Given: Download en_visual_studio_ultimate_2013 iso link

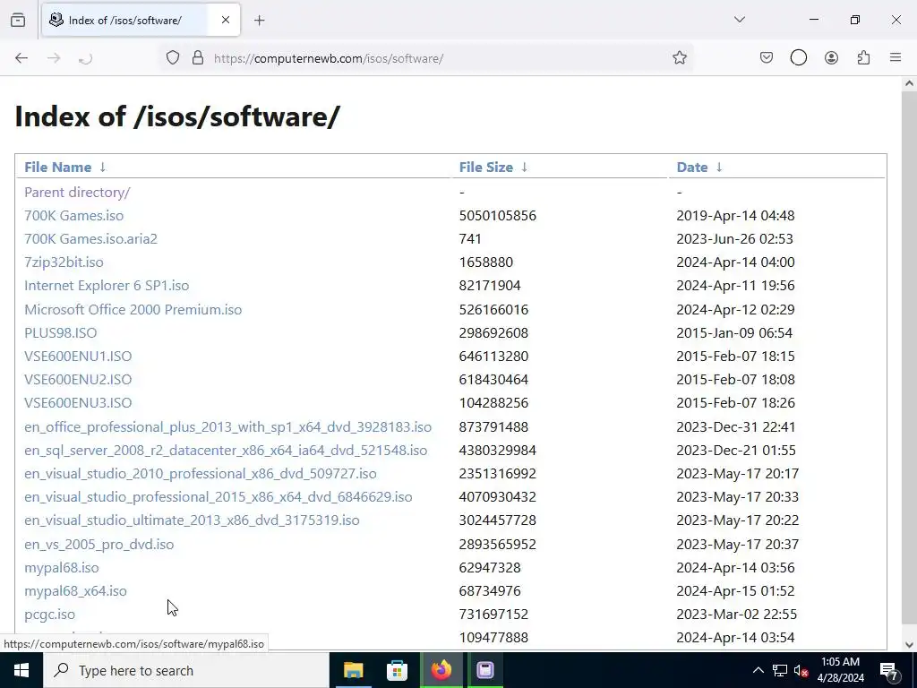Looking at the screenshot, I should point(192,520).
